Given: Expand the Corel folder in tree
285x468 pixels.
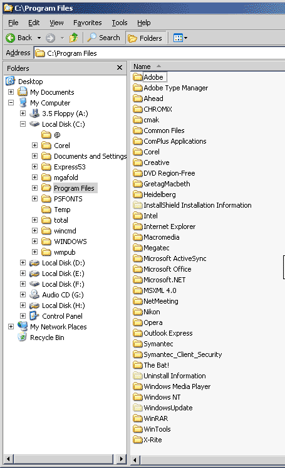Looking at the screenshot, I should (35, 146).
